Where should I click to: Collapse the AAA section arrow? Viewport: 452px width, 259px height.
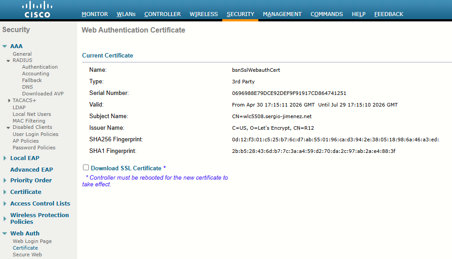click(4, 46)
